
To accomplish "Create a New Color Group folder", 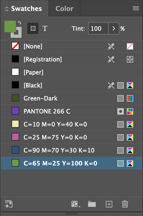I will [92, 204].
